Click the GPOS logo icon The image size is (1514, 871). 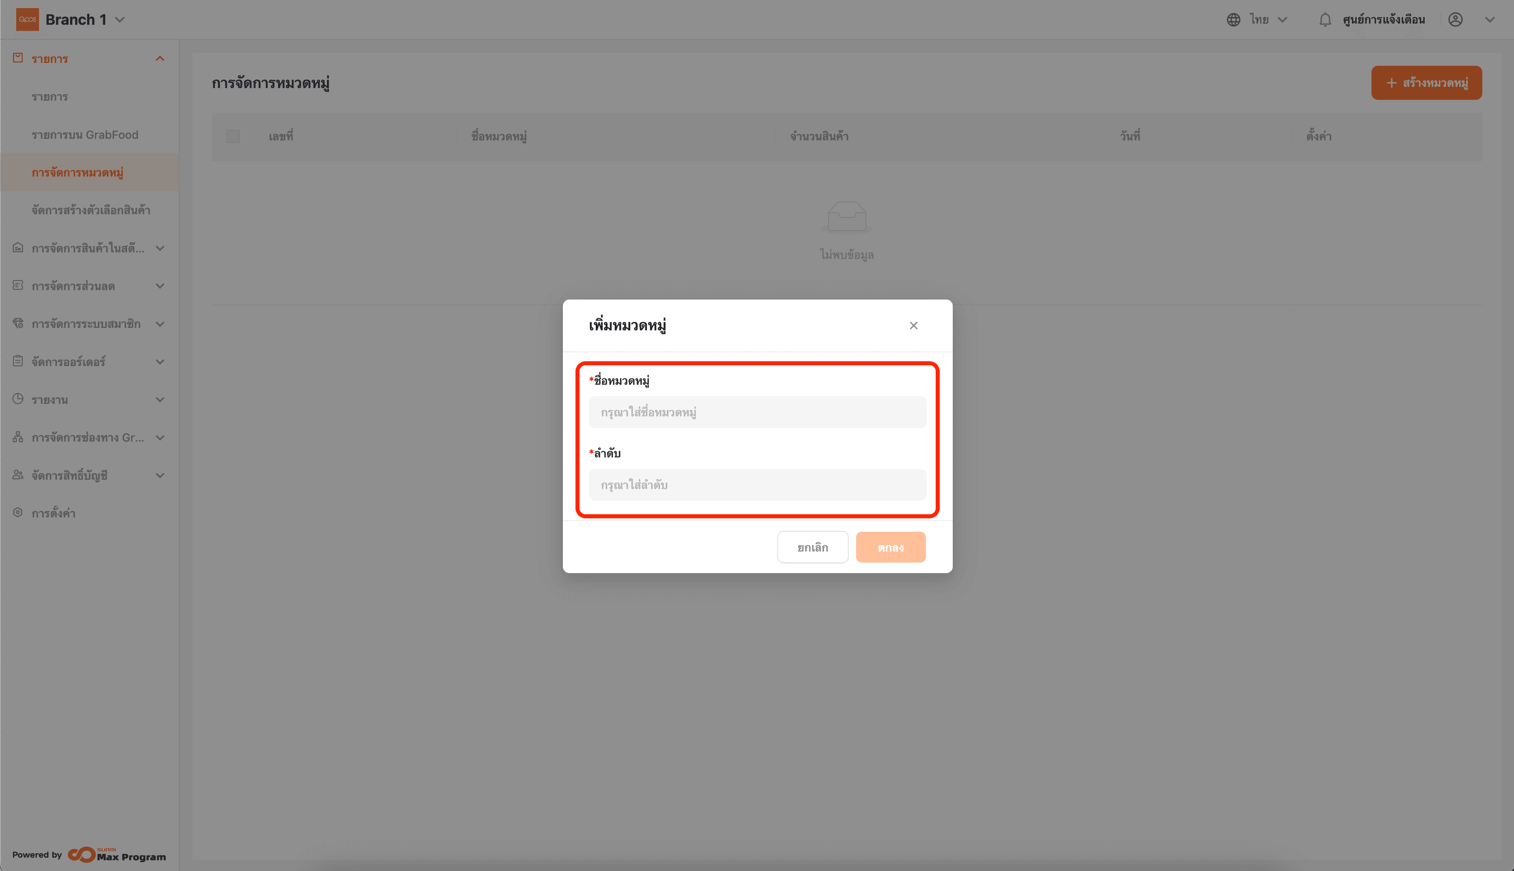28,19
